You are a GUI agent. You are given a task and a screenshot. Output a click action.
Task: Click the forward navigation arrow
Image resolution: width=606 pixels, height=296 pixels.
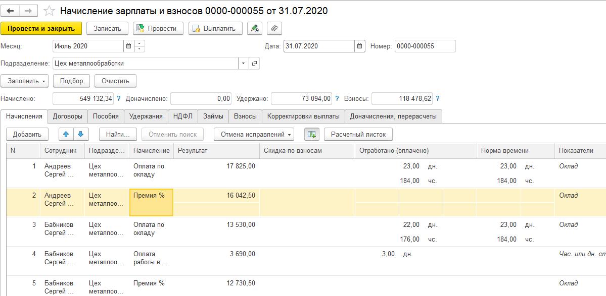click(x=28, y=11)
